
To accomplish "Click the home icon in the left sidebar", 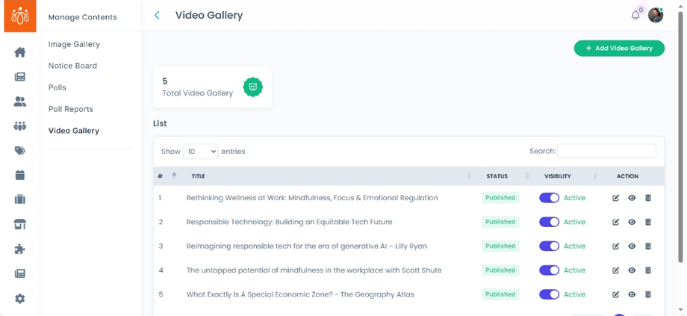I will 20,52.
